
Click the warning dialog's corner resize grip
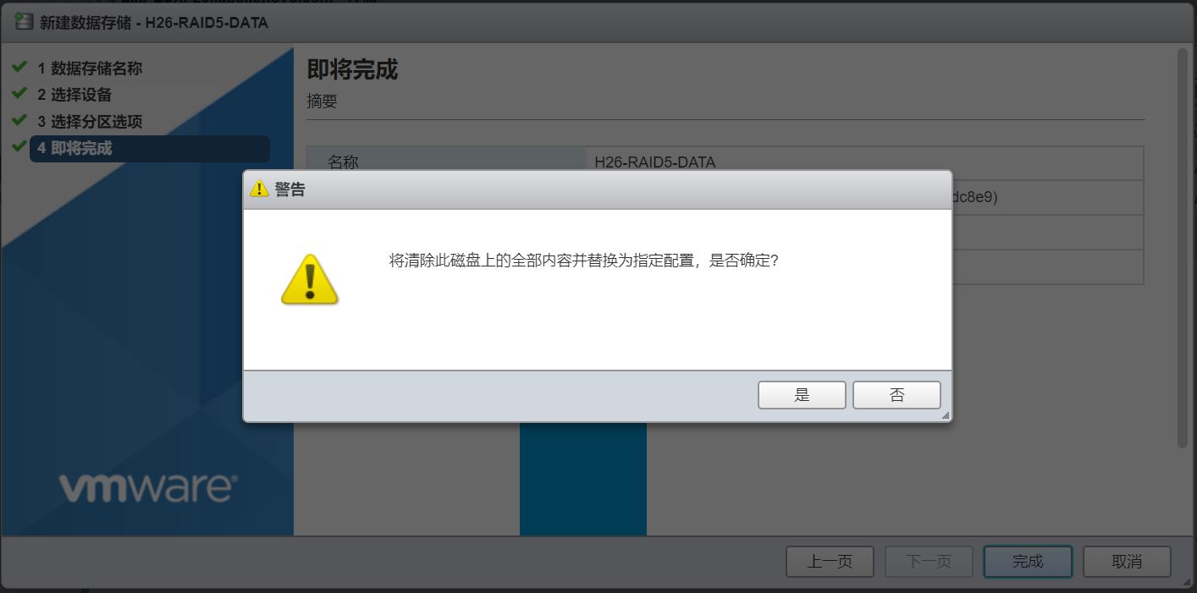coord(946,415)
